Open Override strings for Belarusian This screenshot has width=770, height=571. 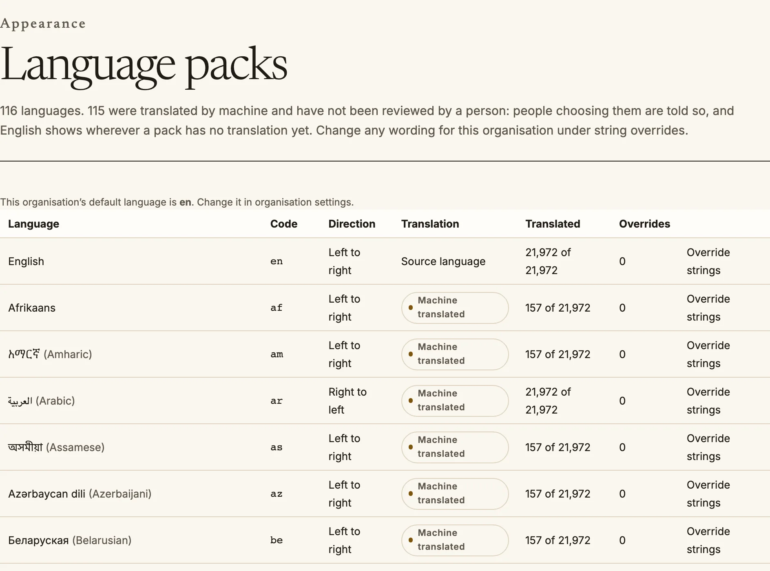[708, 540]
